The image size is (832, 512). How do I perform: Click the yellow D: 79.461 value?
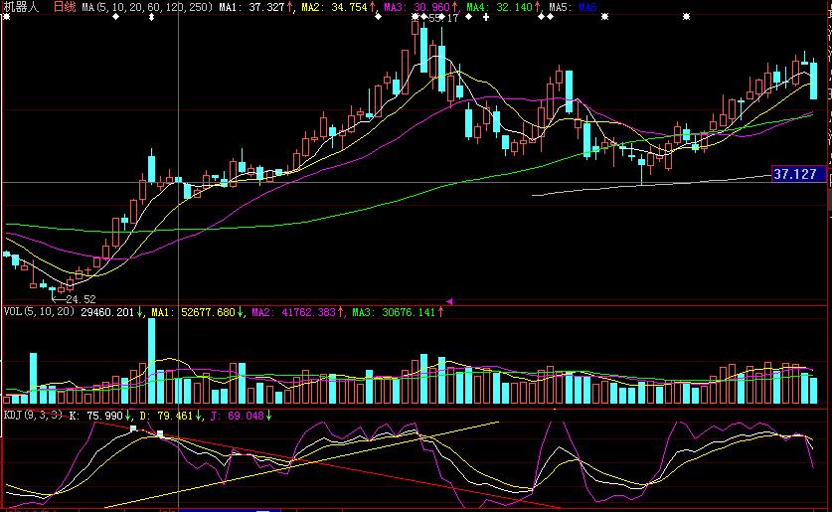coord(166,416)
